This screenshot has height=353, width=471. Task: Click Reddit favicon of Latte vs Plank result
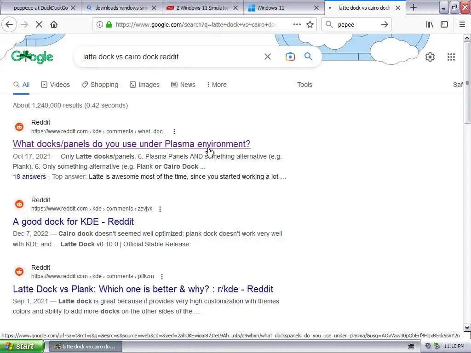point(19,272)
